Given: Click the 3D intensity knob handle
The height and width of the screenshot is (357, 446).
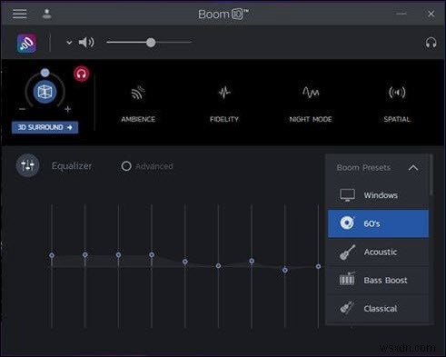Looking at the screenshot, I should [45, 73].
